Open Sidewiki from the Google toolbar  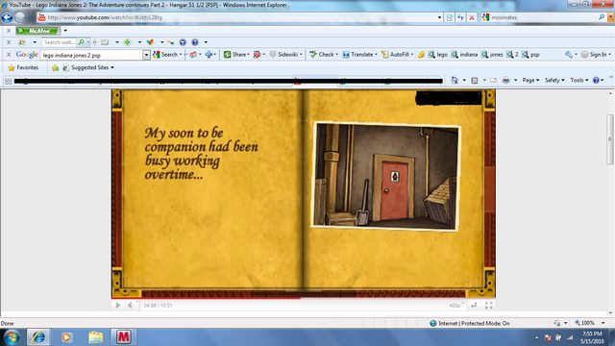pos(284,55)
